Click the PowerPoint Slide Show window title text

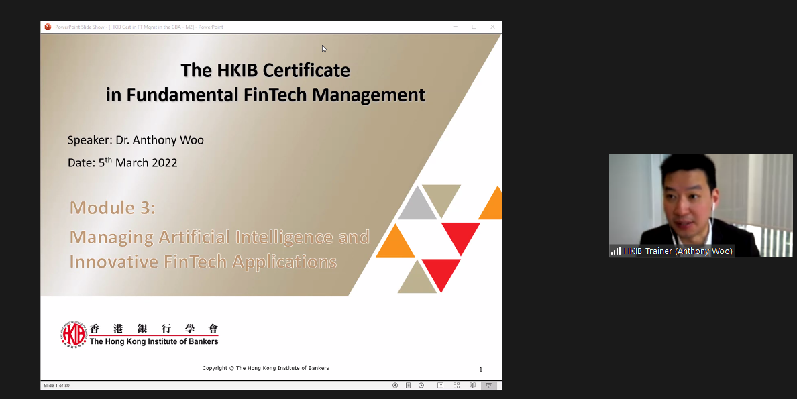coord(140,27)
